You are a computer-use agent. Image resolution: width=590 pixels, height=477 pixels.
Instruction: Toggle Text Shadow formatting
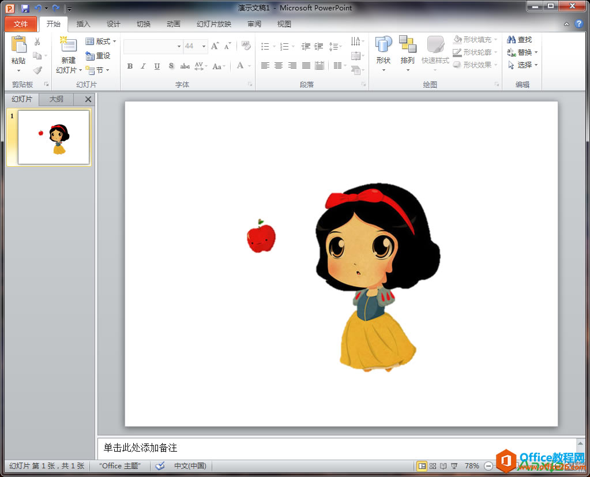click(171, 66)
